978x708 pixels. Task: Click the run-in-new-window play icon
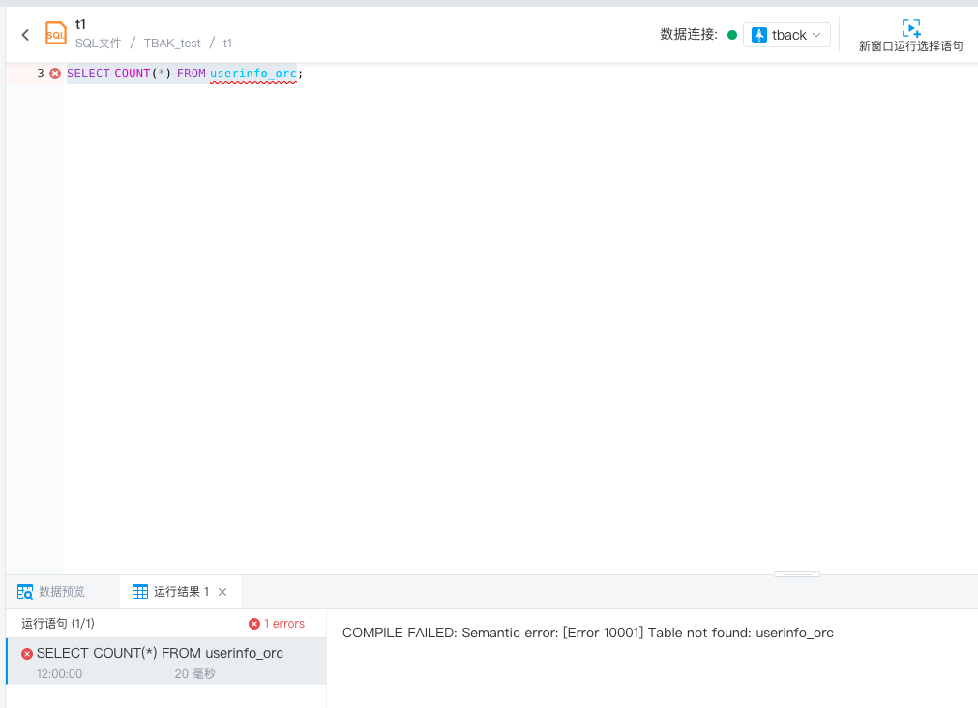pyautogui.click(x=910, y=28)
